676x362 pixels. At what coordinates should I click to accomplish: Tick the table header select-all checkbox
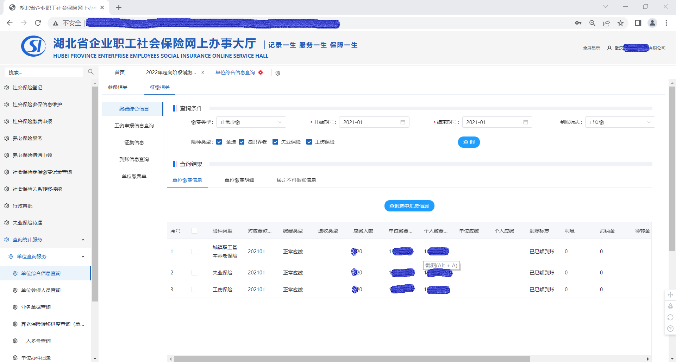[x=194, y=231]
